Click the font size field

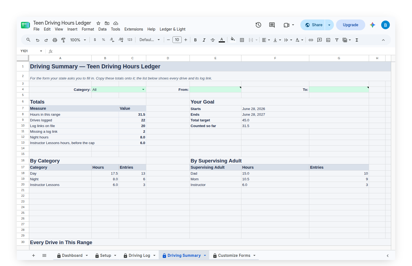(x=177, y=40)
